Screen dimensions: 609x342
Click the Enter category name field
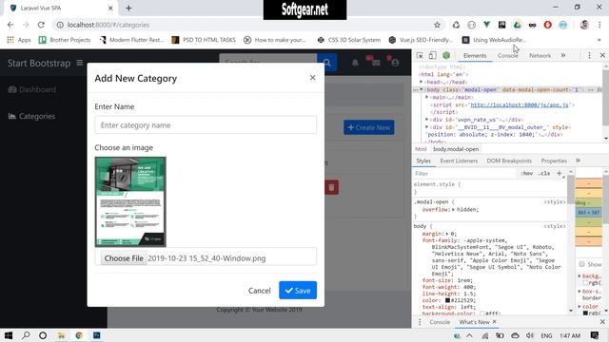tap(206, 125)
